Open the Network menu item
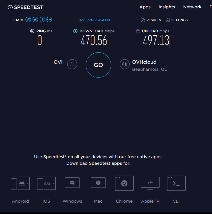Screen dimensions: 212x214 (192, 7)
